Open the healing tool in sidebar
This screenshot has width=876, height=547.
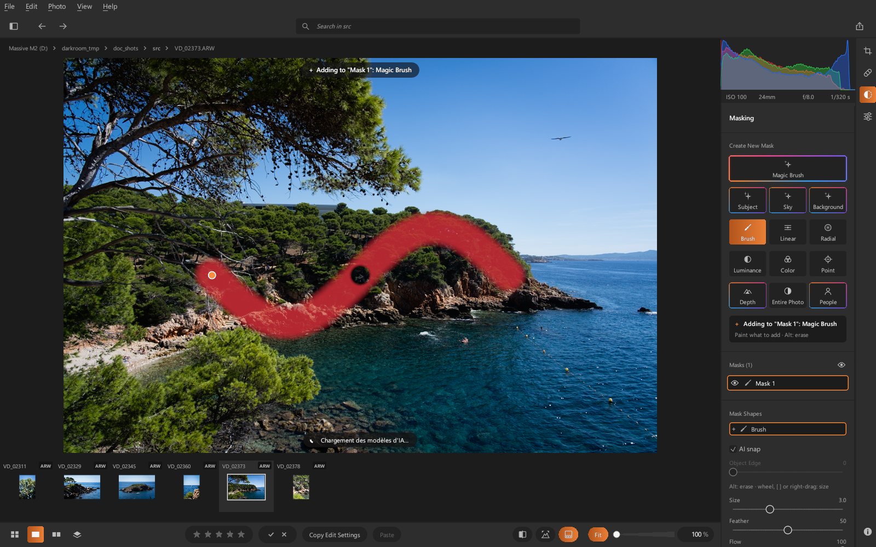[867, 73]
